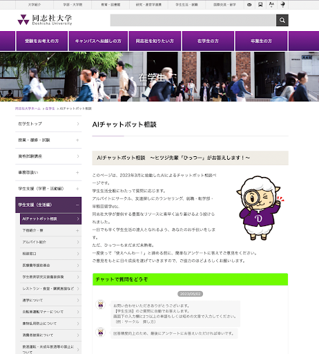Click into the site search field
The height and width of the screenshot is (354, 319).
point(193,20)
